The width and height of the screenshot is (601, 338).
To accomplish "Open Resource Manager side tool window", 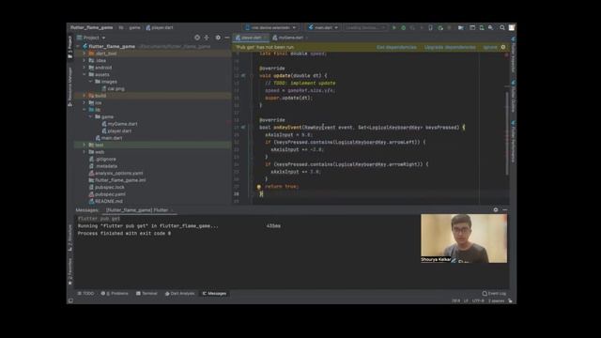I will 69,86.
